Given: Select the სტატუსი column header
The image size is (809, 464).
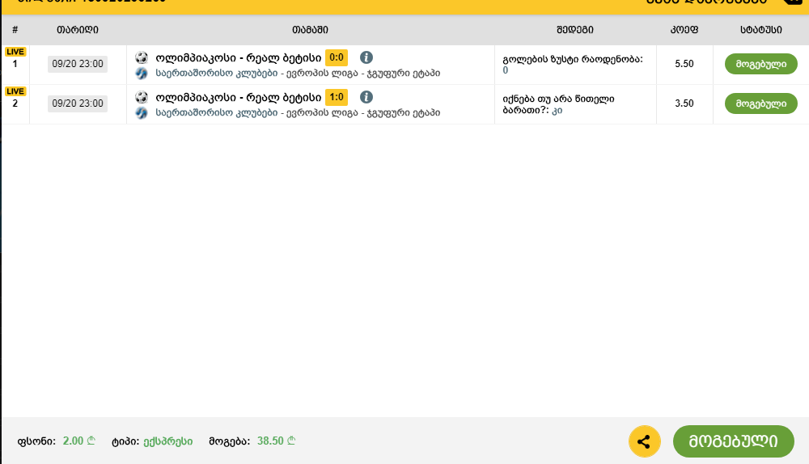Looking at the screenshot, I should [761, 30].
